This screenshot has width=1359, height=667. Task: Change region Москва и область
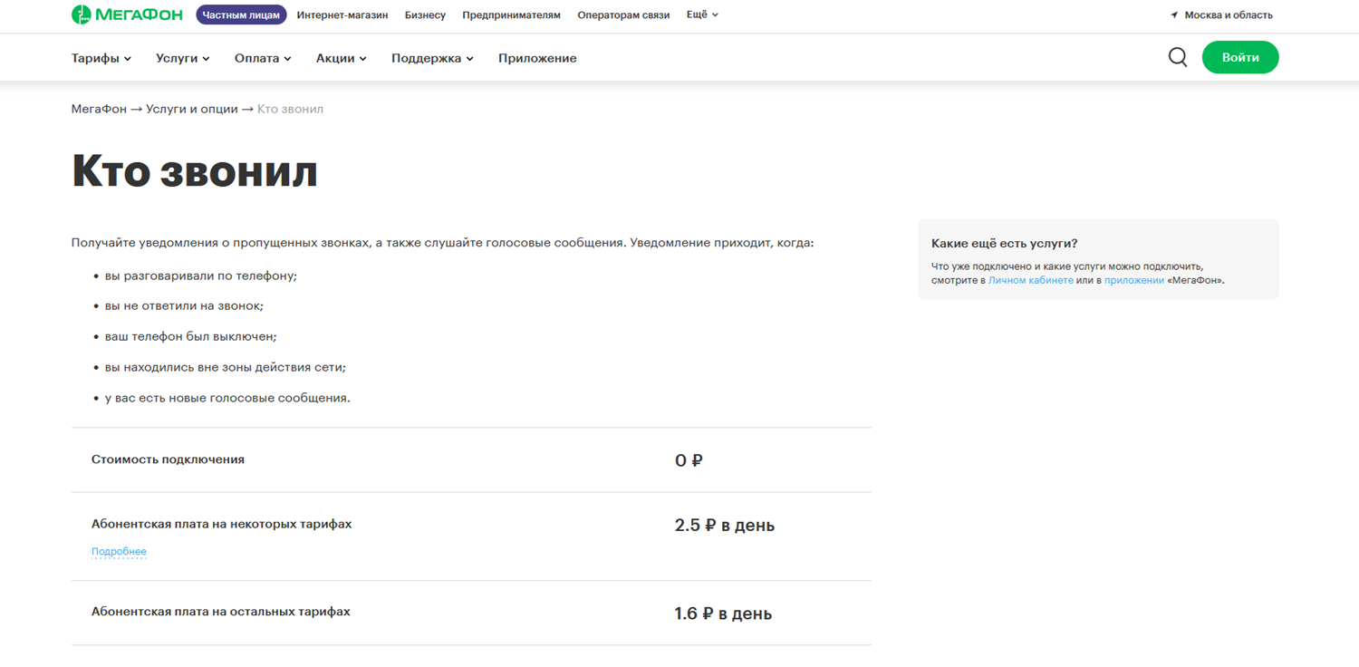pos(1229,15)
